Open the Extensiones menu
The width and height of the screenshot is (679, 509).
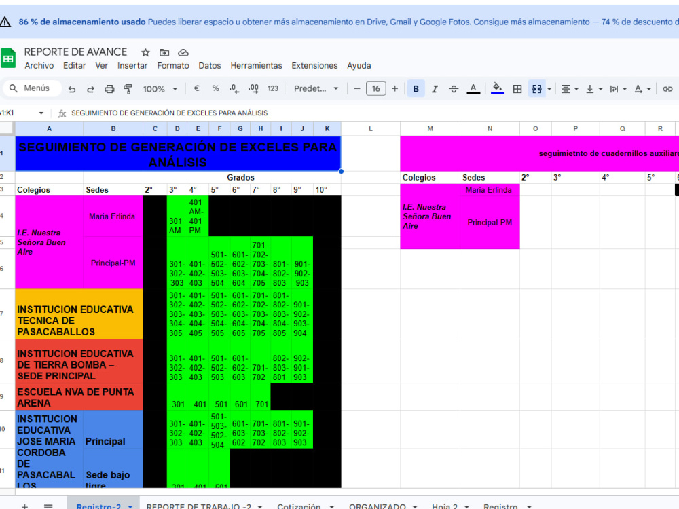click(314, 65)
